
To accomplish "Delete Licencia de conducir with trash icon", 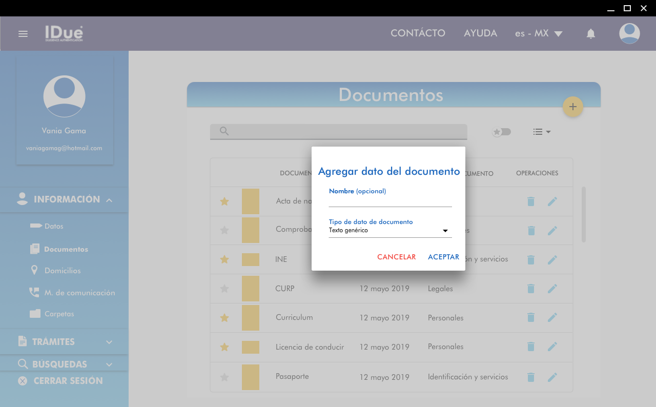I will coord(531,347).
